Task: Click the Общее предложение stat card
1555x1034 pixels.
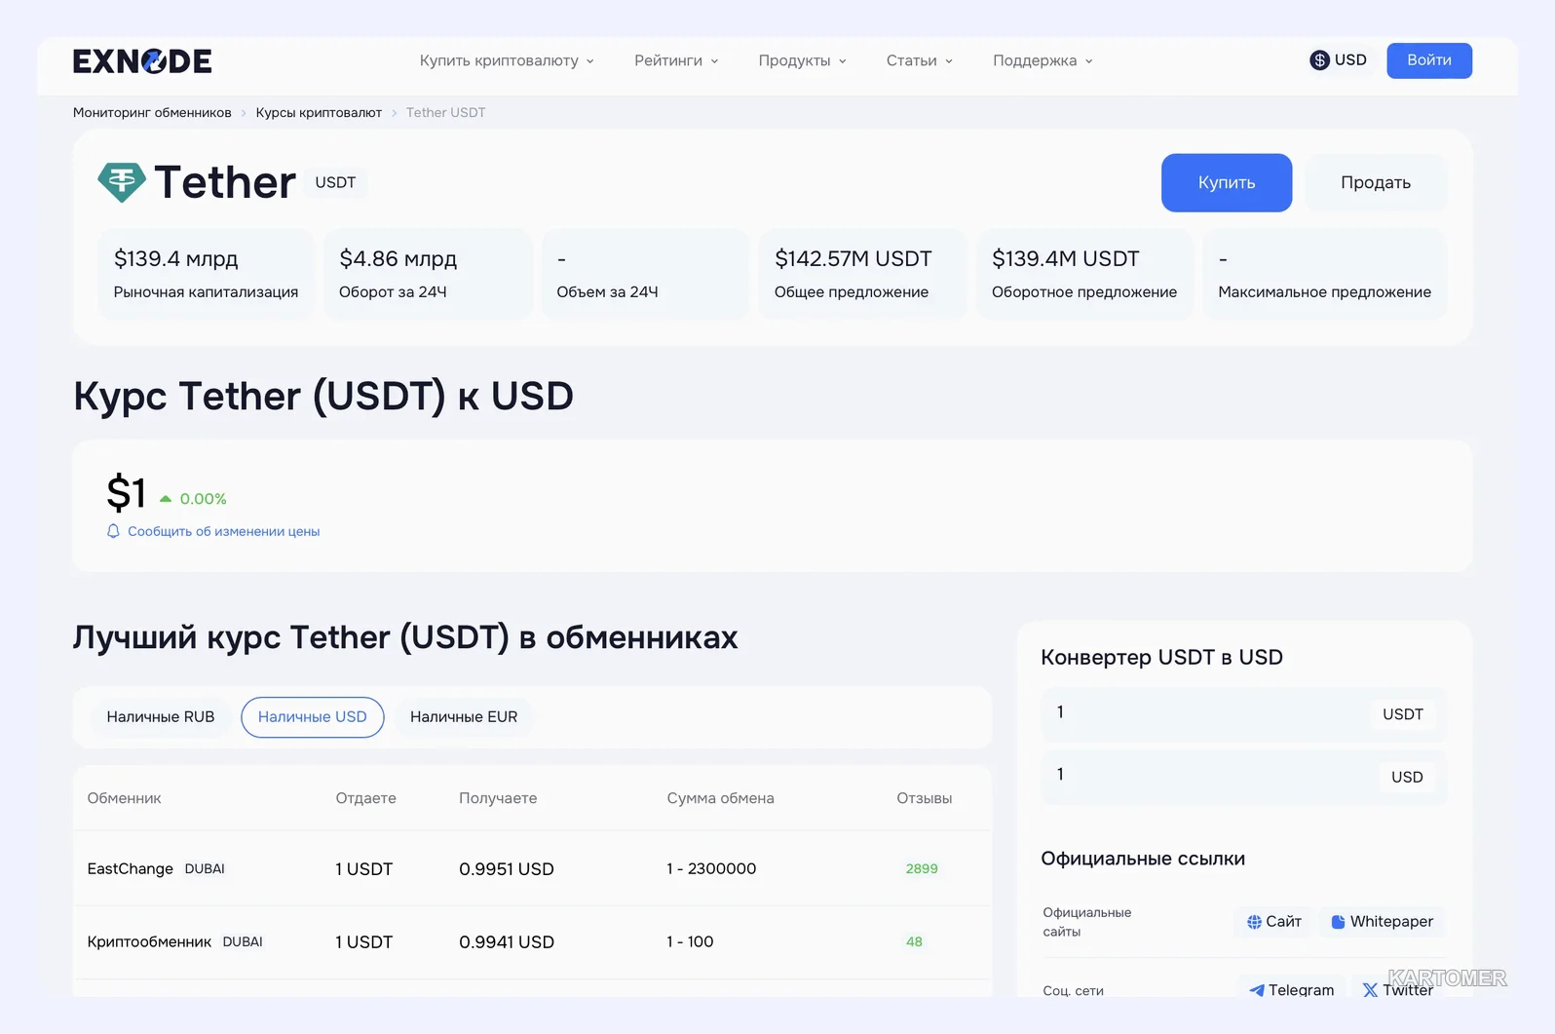Action: [863, 275]
